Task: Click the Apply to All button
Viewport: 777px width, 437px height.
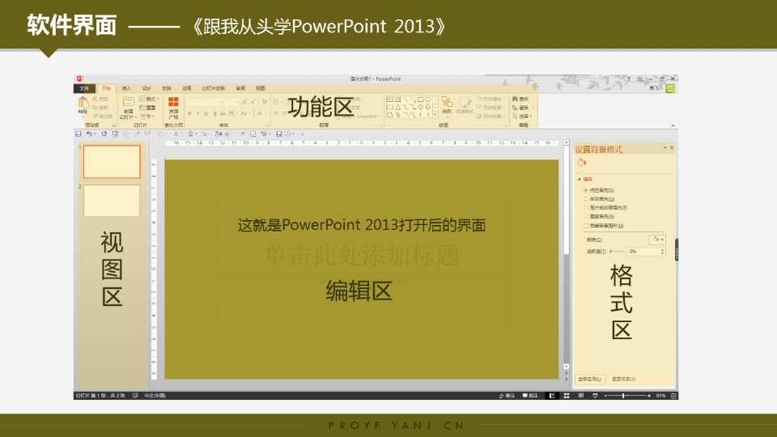Action: coord(590,379)
